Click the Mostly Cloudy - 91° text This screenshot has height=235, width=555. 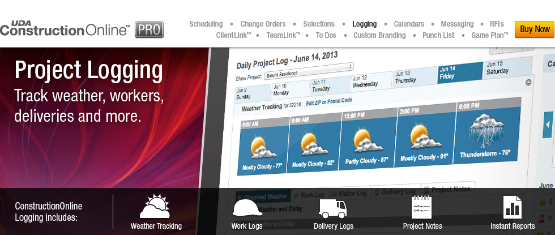424,157
